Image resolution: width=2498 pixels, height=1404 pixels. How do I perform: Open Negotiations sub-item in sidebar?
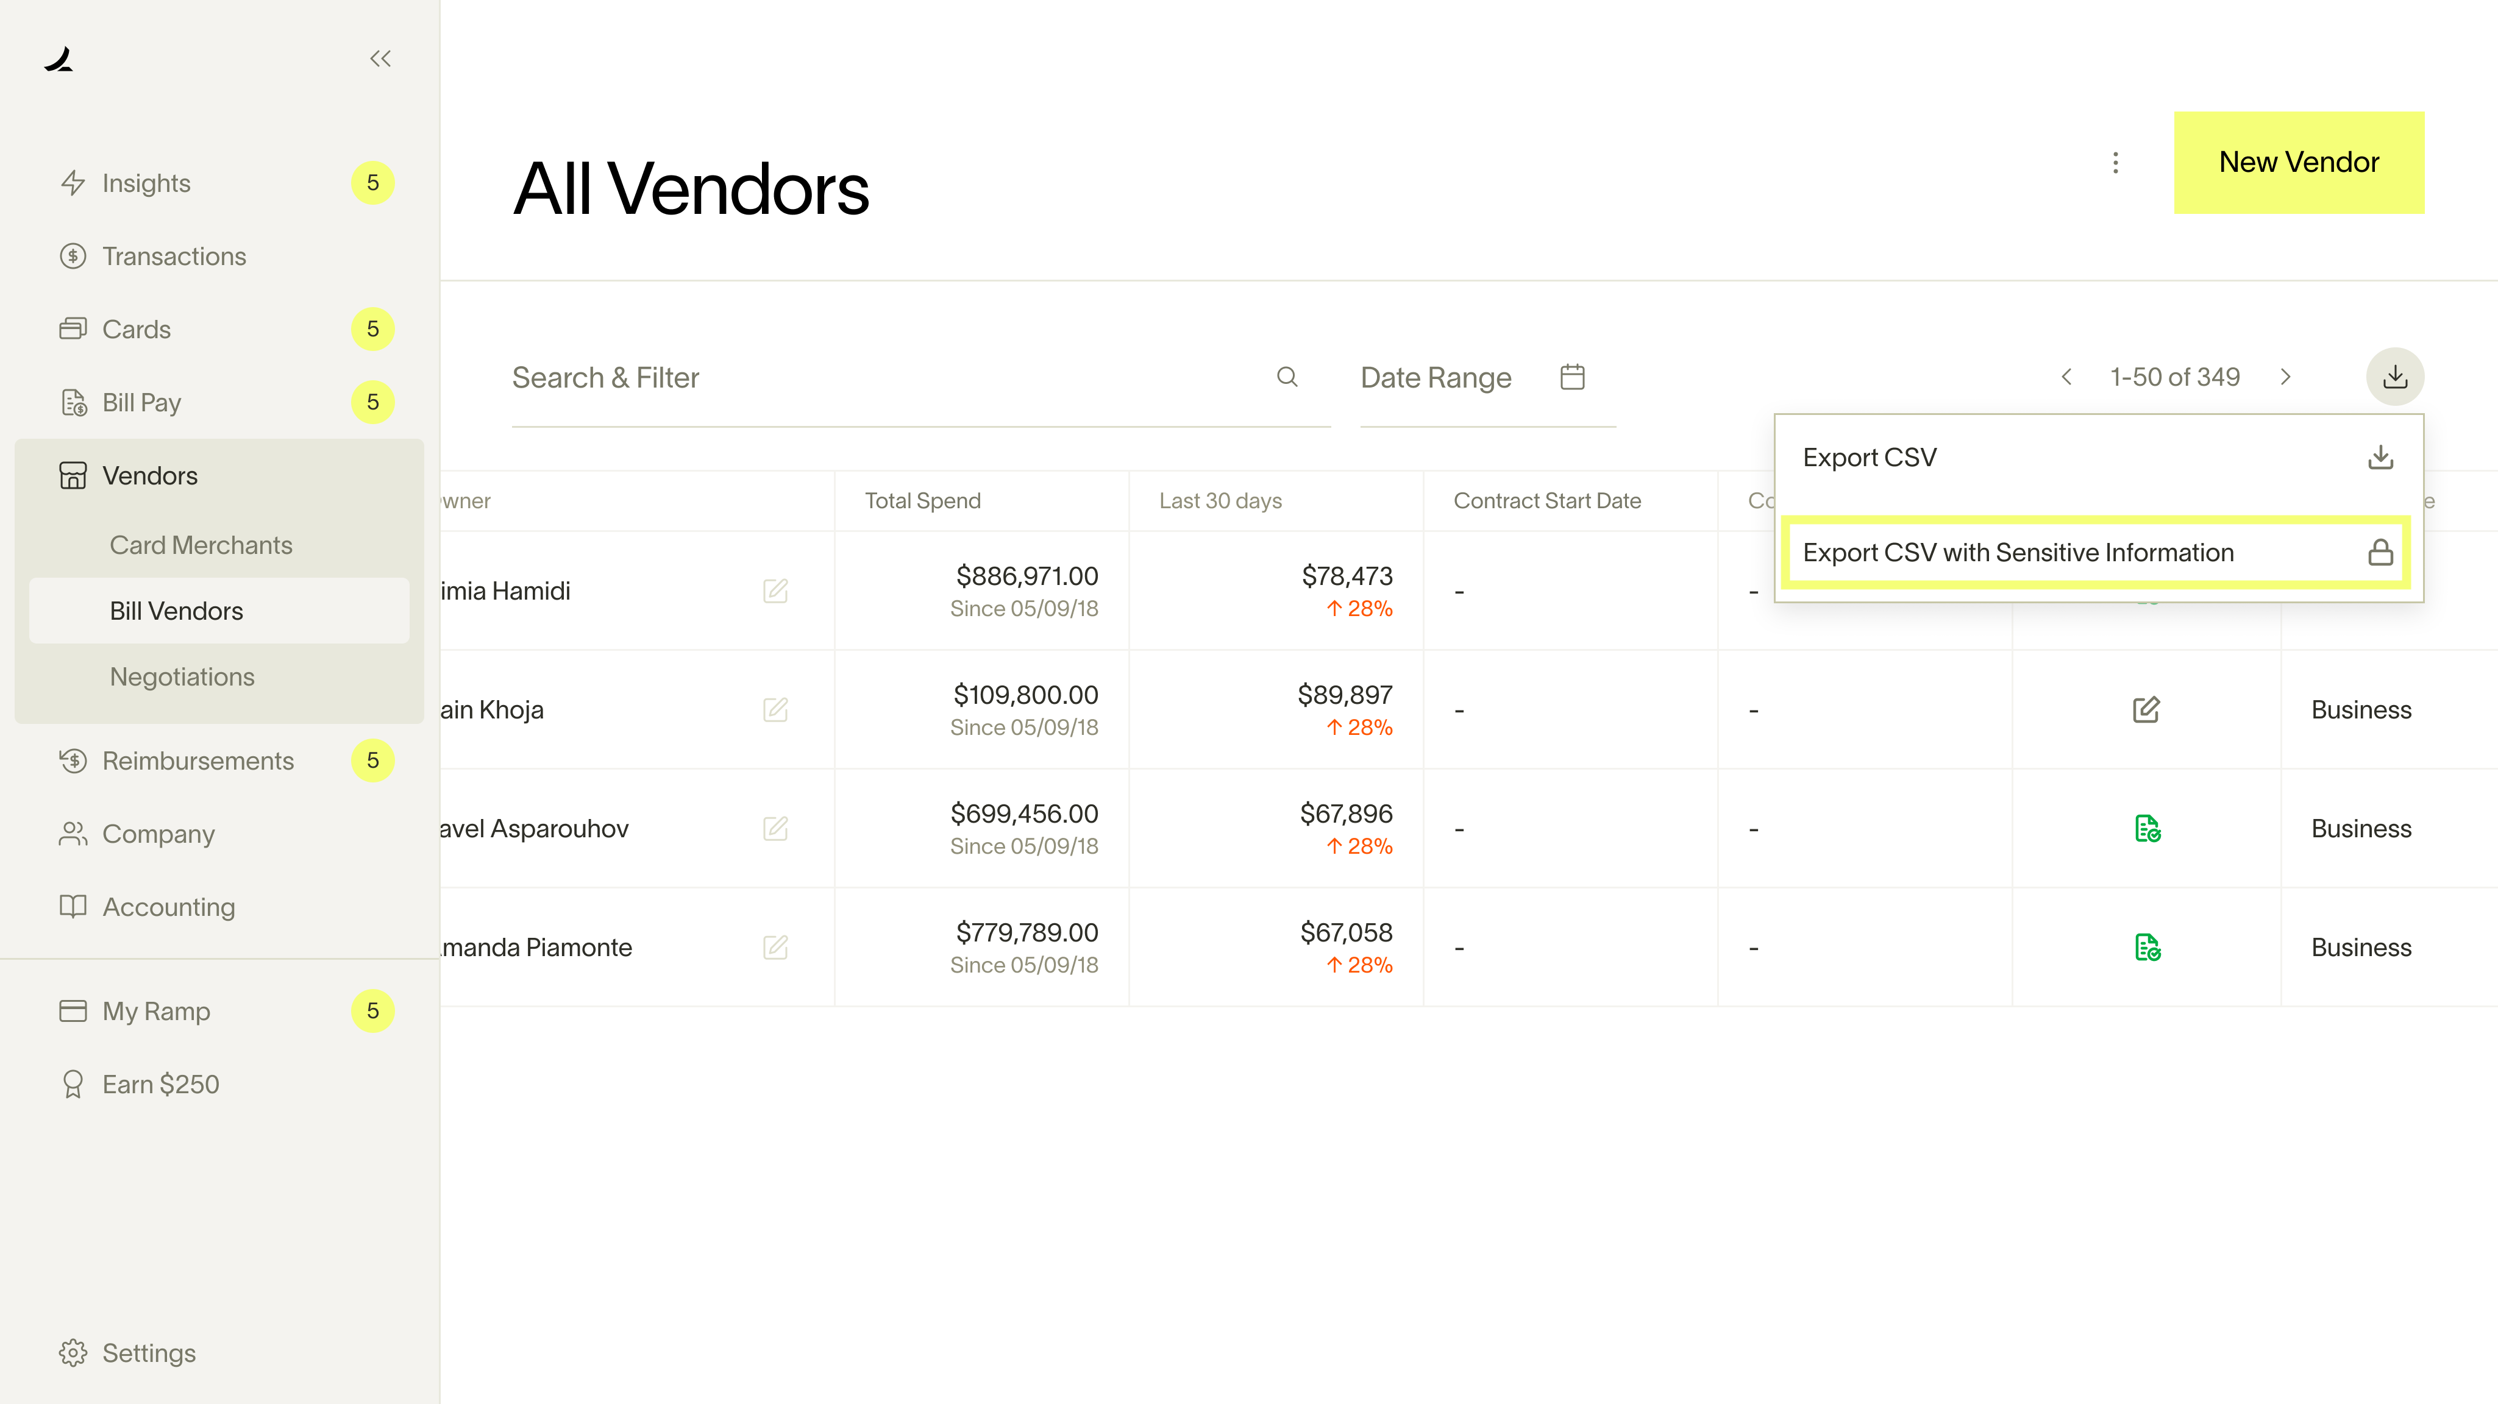182,677
